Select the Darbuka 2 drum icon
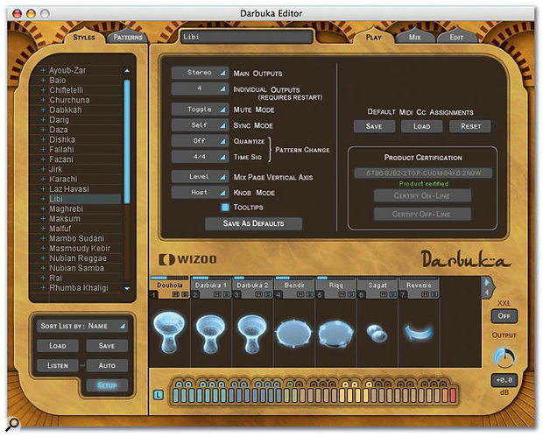This screenshot has width=543, height=437. pyautogui.click(x=252, y=333)
